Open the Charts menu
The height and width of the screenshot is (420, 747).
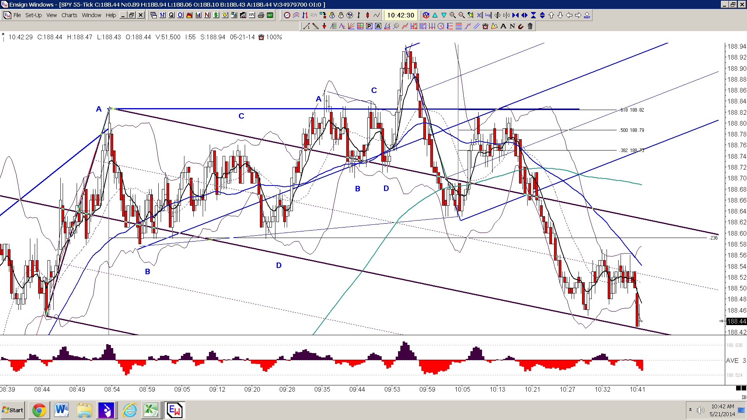click(x=69, y=15)
